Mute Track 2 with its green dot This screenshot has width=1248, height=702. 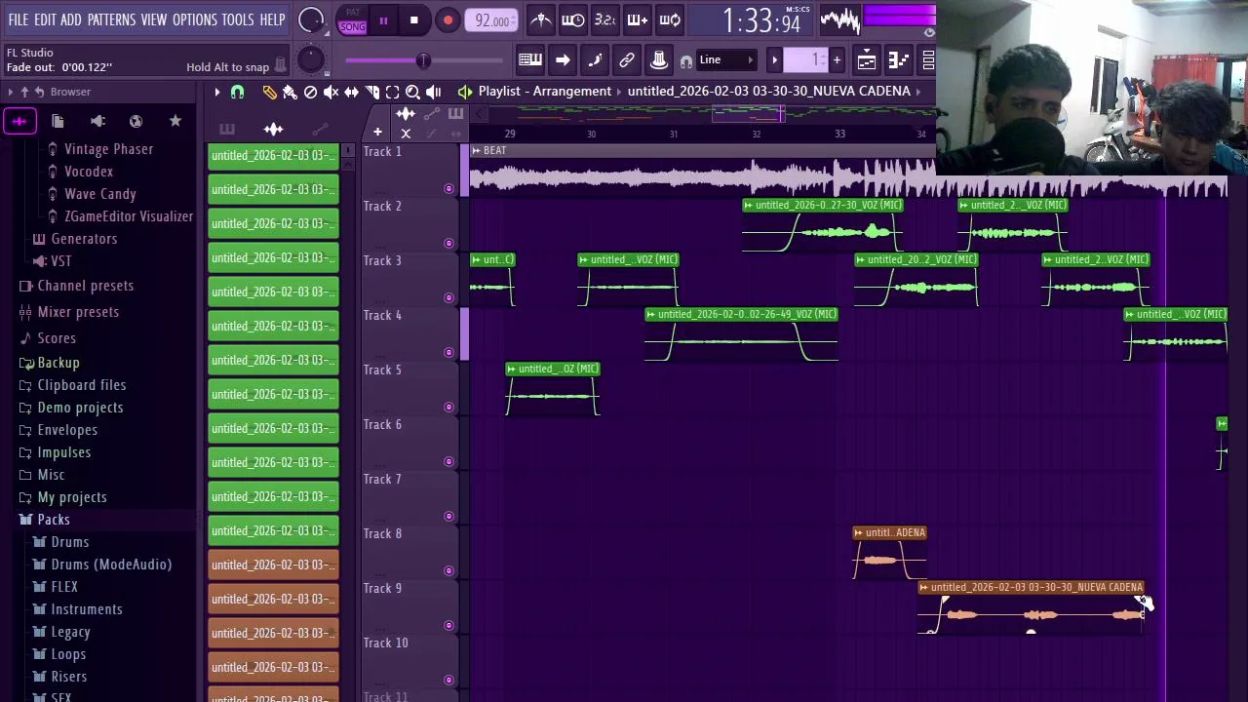448,243
